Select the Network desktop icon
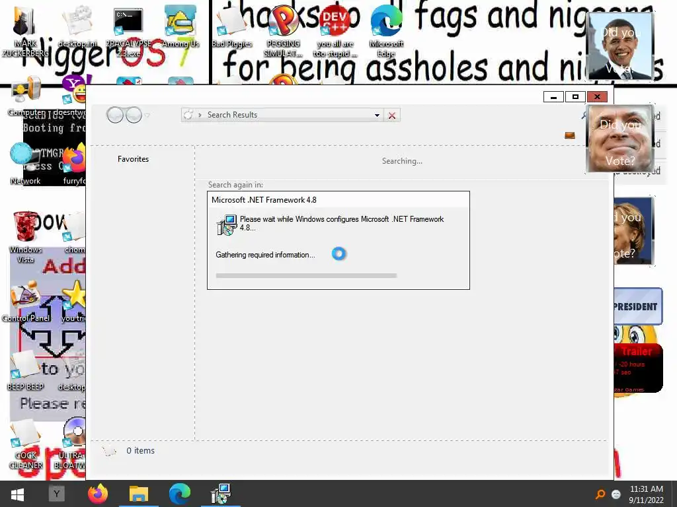 point(25,164)
